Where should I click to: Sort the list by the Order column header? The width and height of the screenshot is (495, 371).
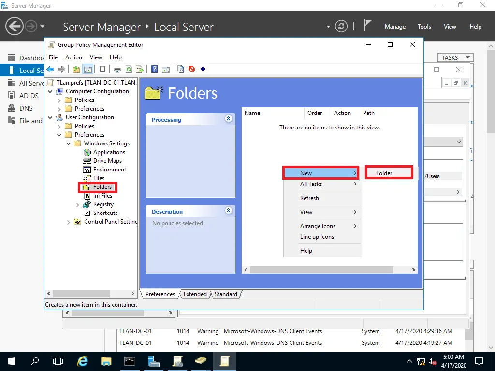[x=317, y=113]
